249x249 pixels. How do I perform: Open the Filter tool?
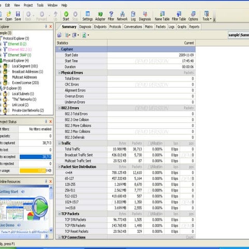(111, 16)
